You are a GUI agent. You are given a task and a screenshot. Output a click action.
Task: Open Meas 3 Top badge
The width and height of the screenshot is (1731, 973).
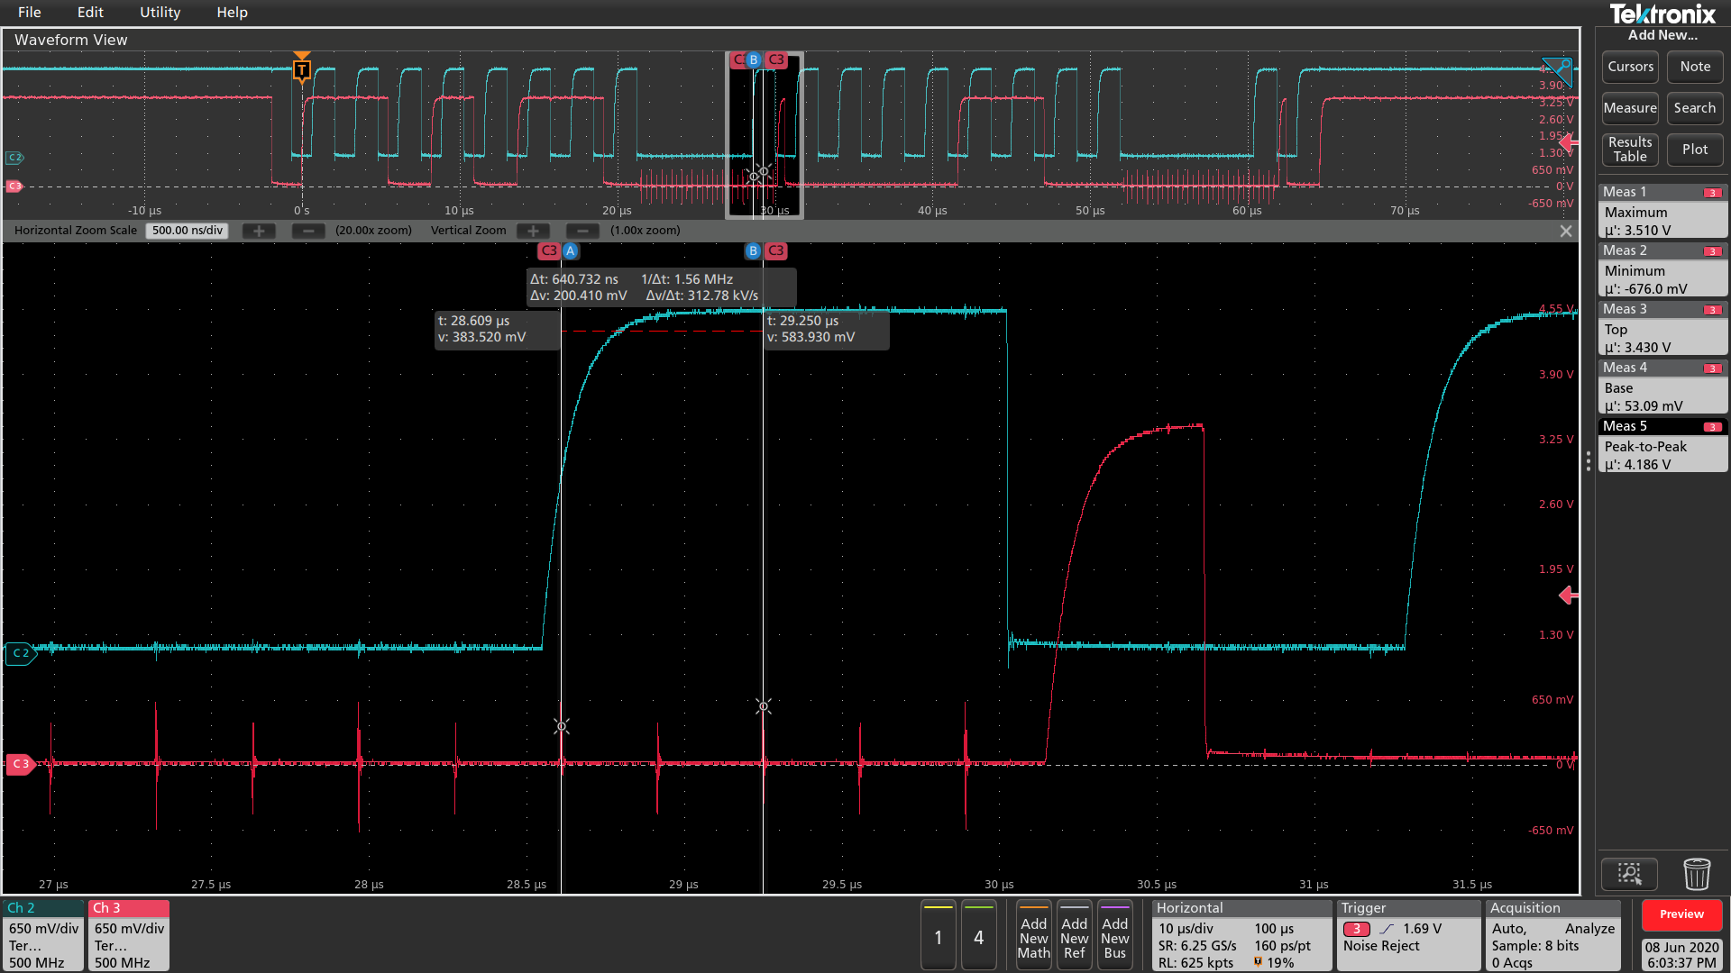click(x=1662, y=329)
